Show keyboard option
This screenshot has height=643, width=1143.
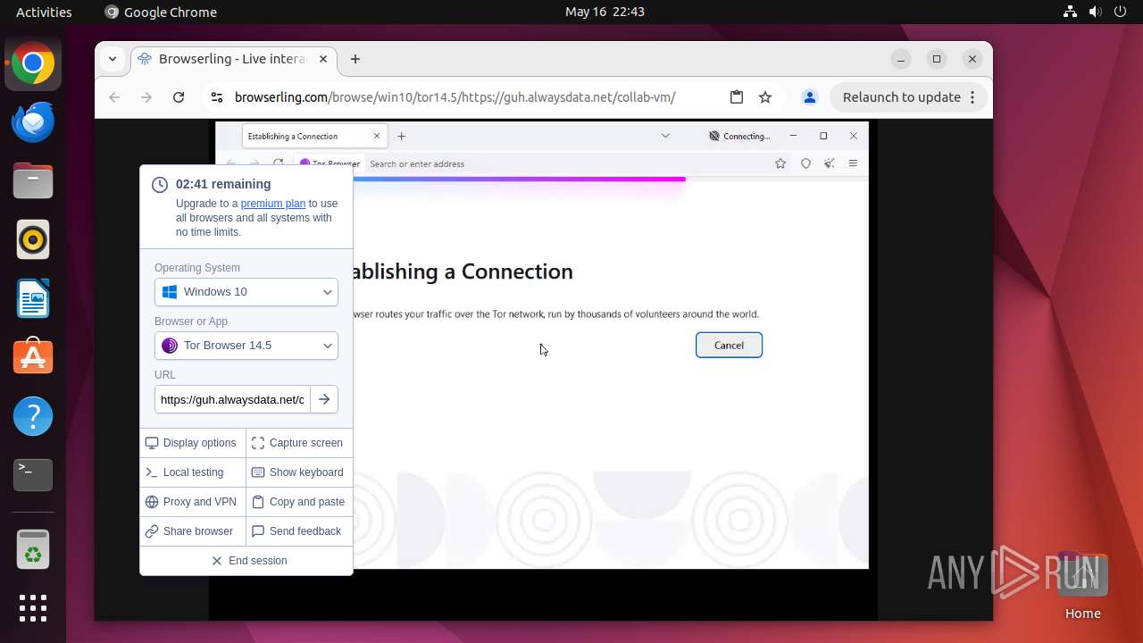click(299, 472)
